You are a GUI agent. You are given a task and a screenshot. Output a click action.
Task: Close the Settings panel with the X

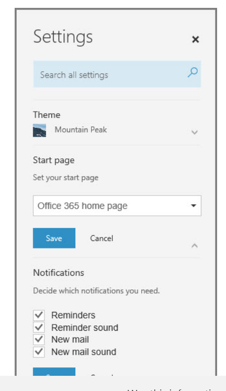pos(195,39)
